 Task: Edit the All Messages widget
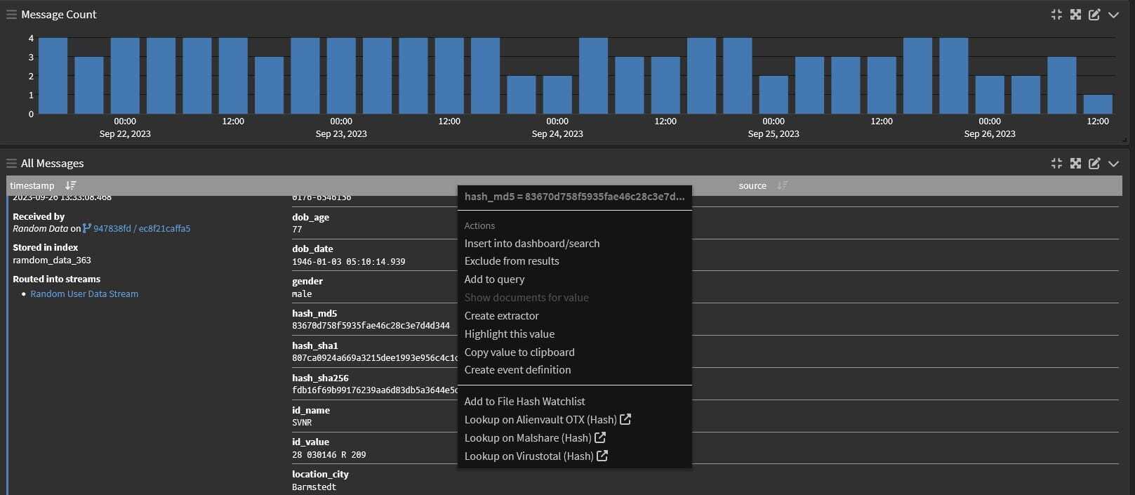pyautogui.click(x=1094, y=164)
